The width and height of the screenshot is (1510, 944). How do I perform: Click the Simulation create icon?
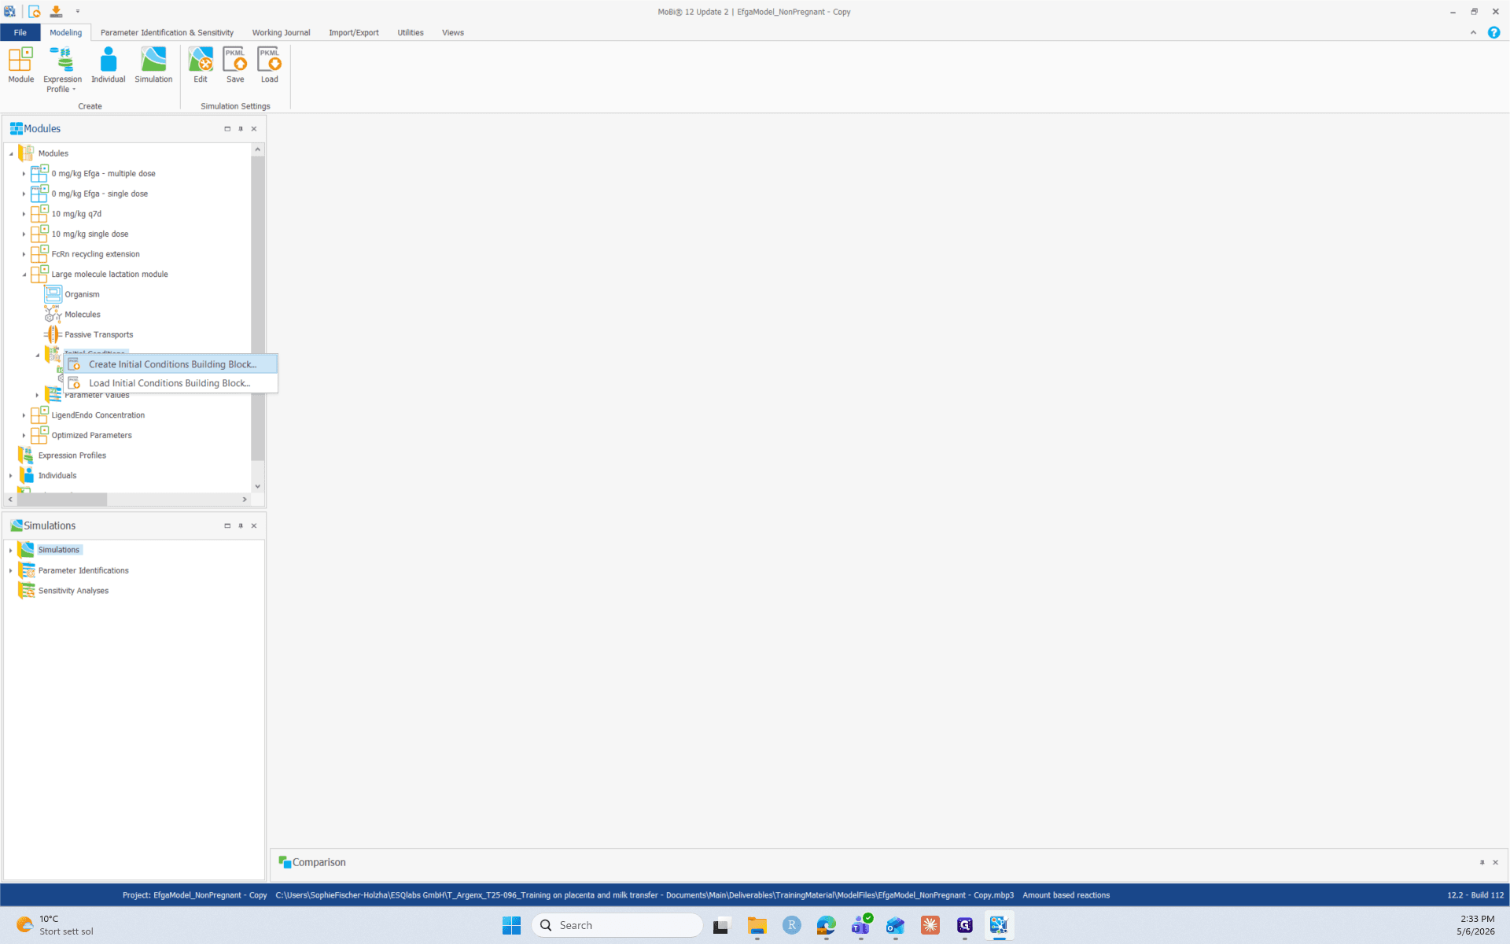pyautogui.click(x=153, y=65)
